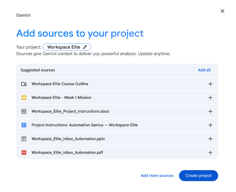Click the Suggested sources heading
Screen dimensions: 236x192
38,70
